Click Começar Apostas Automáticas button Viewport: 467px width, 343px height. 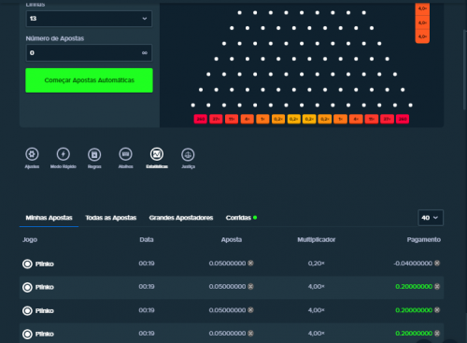pos(89,80)
